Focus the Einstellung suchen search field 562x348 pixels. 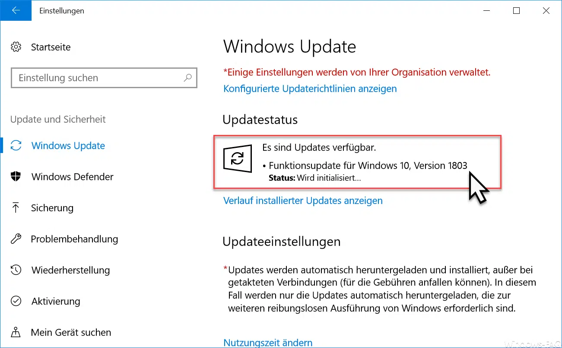point(99,78)
